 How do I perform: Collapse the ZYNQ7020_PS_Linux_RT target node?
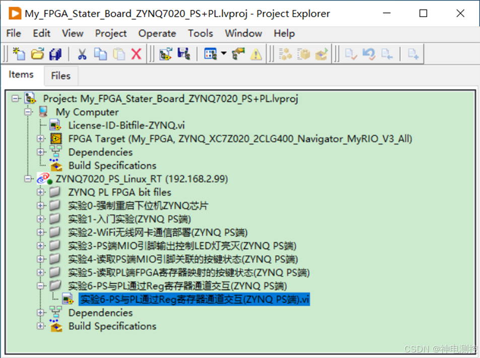click(28, 179)
